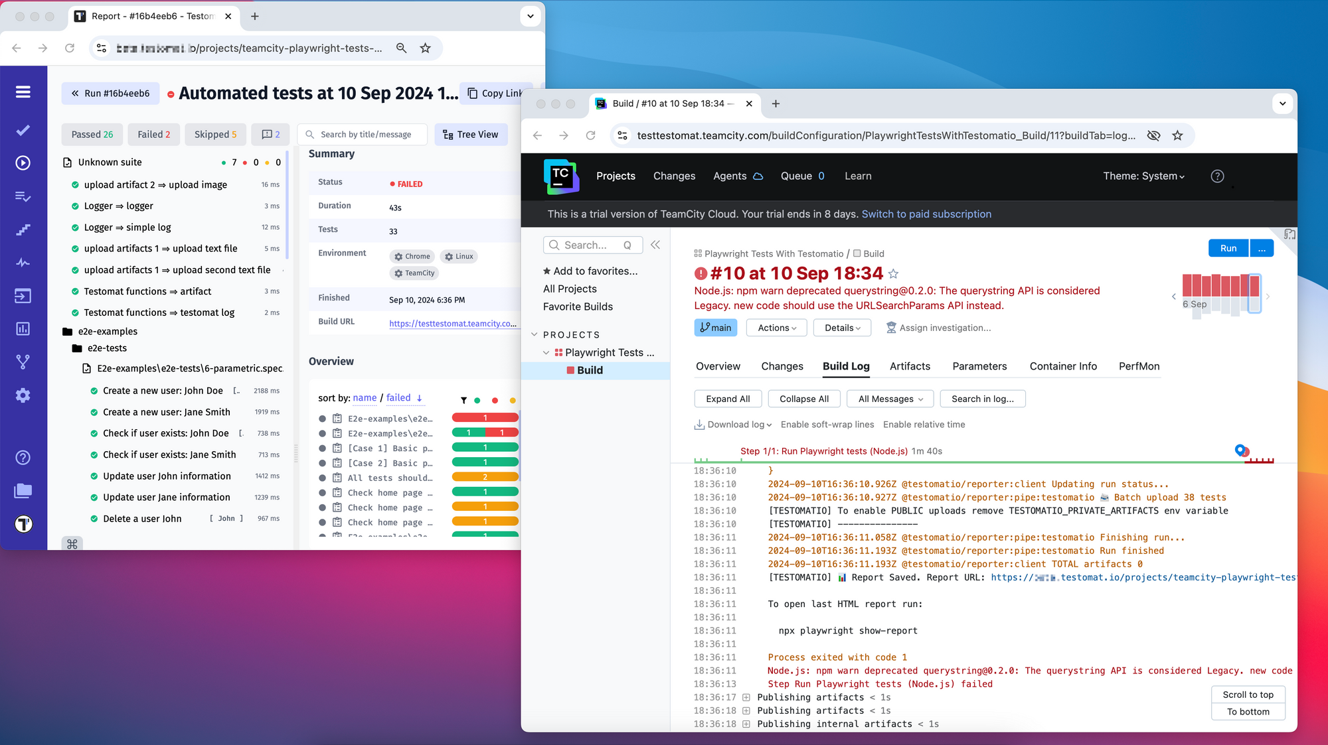Click the red bar of first E2e-examples overview row
Image resolution: width=1328 pixels, height=745 pixels.
coord(485,418)
